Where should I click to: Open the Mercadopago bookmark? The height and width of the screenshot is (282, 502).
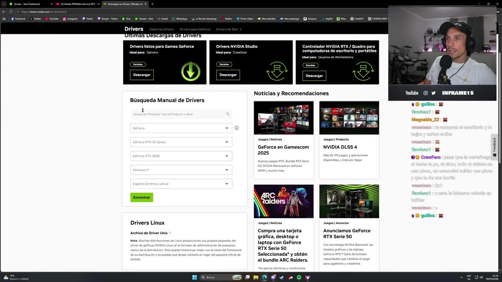click(289, 19)
